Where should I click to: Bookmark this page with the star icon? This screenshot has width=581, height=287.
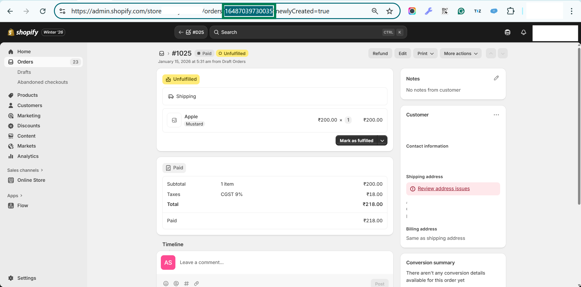tap(390, 11)
